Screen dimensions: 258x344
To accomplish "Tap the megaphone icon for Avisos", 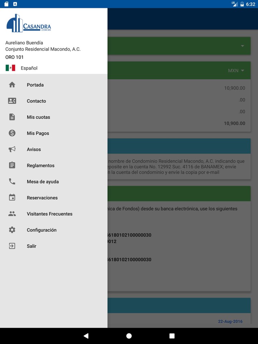I will tap(12, 149).
